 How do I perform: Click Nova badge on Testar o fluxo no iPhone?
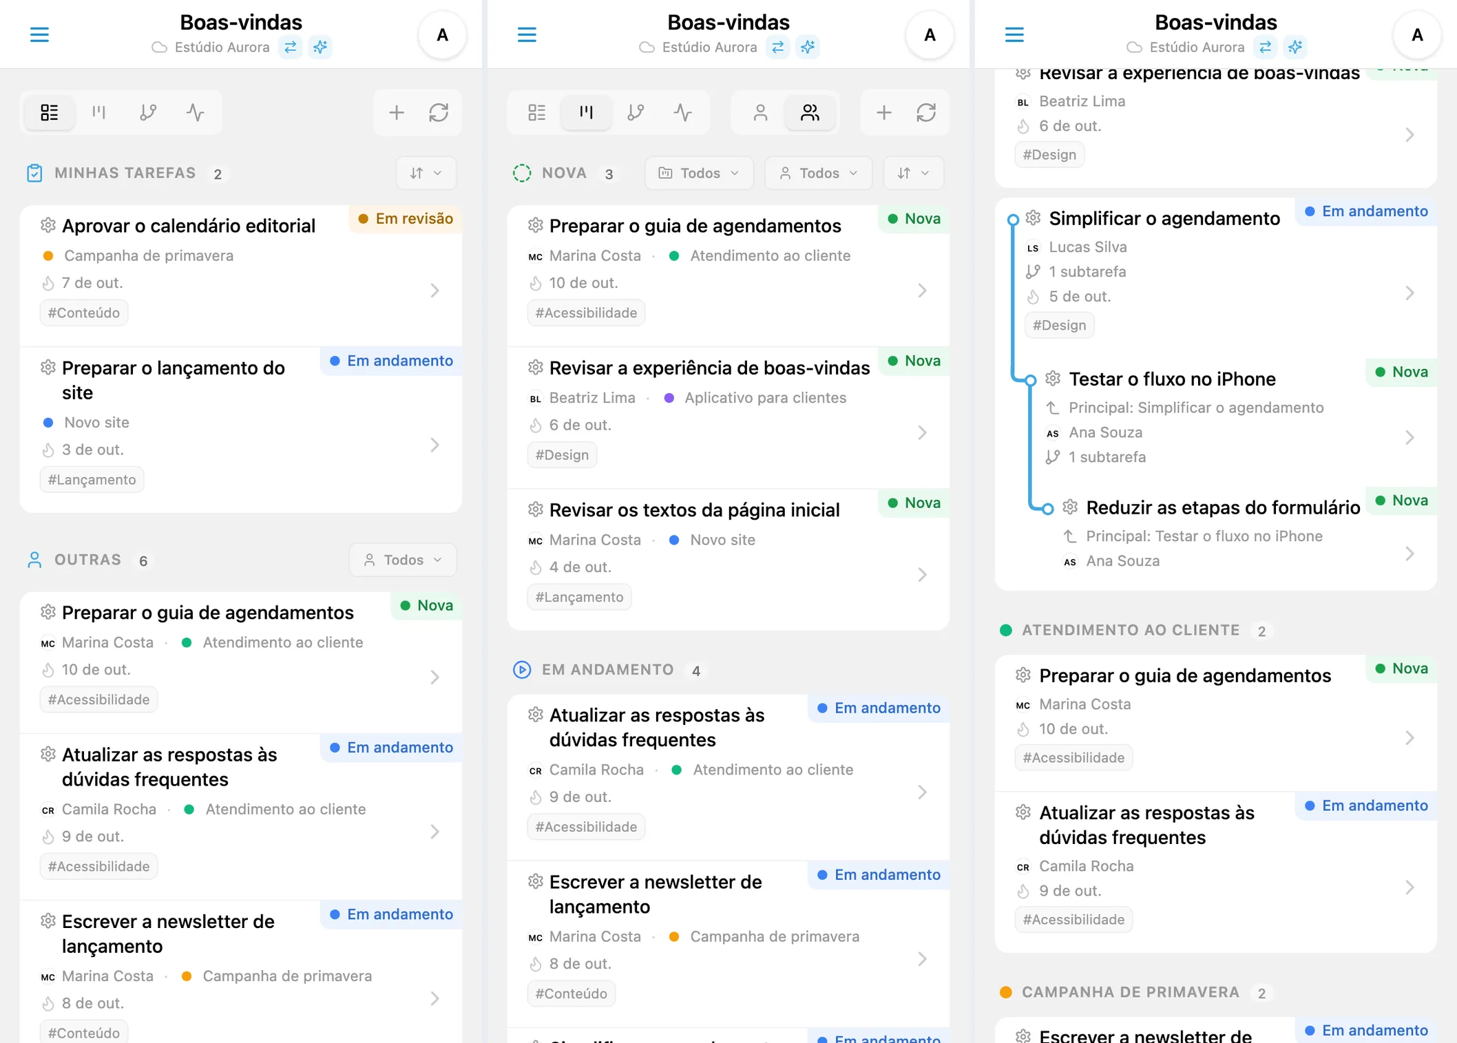click(1402, 372)
